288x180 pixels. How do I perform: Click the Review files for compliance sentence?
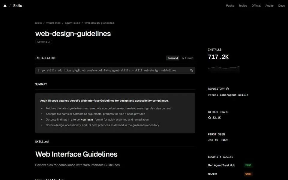click(78, 165)
